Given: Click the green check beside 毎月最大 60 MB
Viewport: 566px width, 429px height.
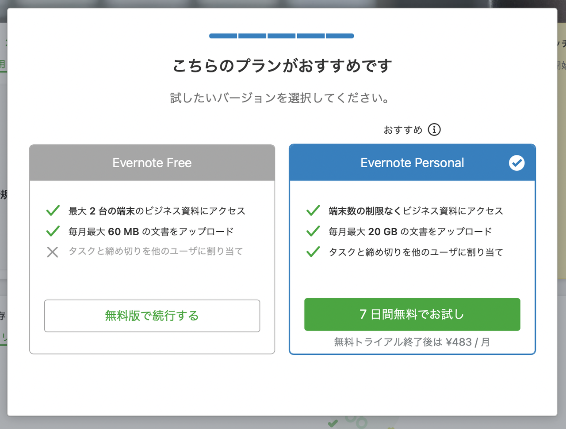Looking at the screenshot, I should (x=53, y=231).
